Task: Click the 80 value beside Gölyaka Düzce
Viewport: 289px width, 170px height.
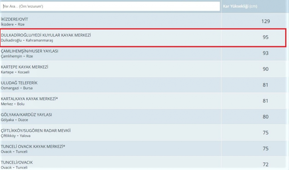Action: (x=265, y=117)
